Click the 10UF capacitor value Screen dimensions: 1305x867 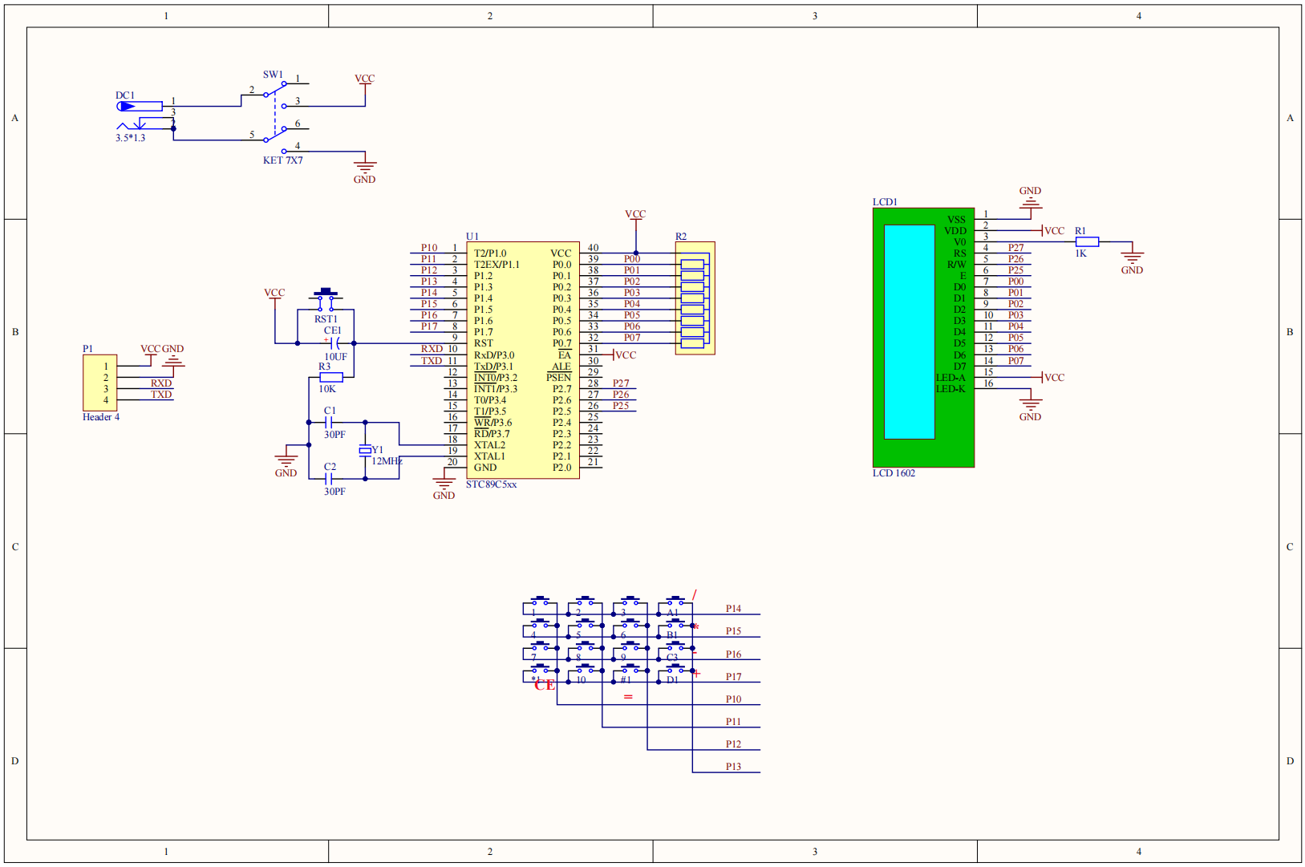[335, 357]
